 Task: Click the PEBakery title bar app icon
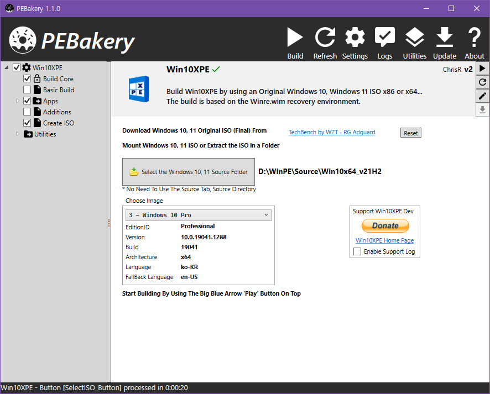pyautogui.click(x=9, y=8)
